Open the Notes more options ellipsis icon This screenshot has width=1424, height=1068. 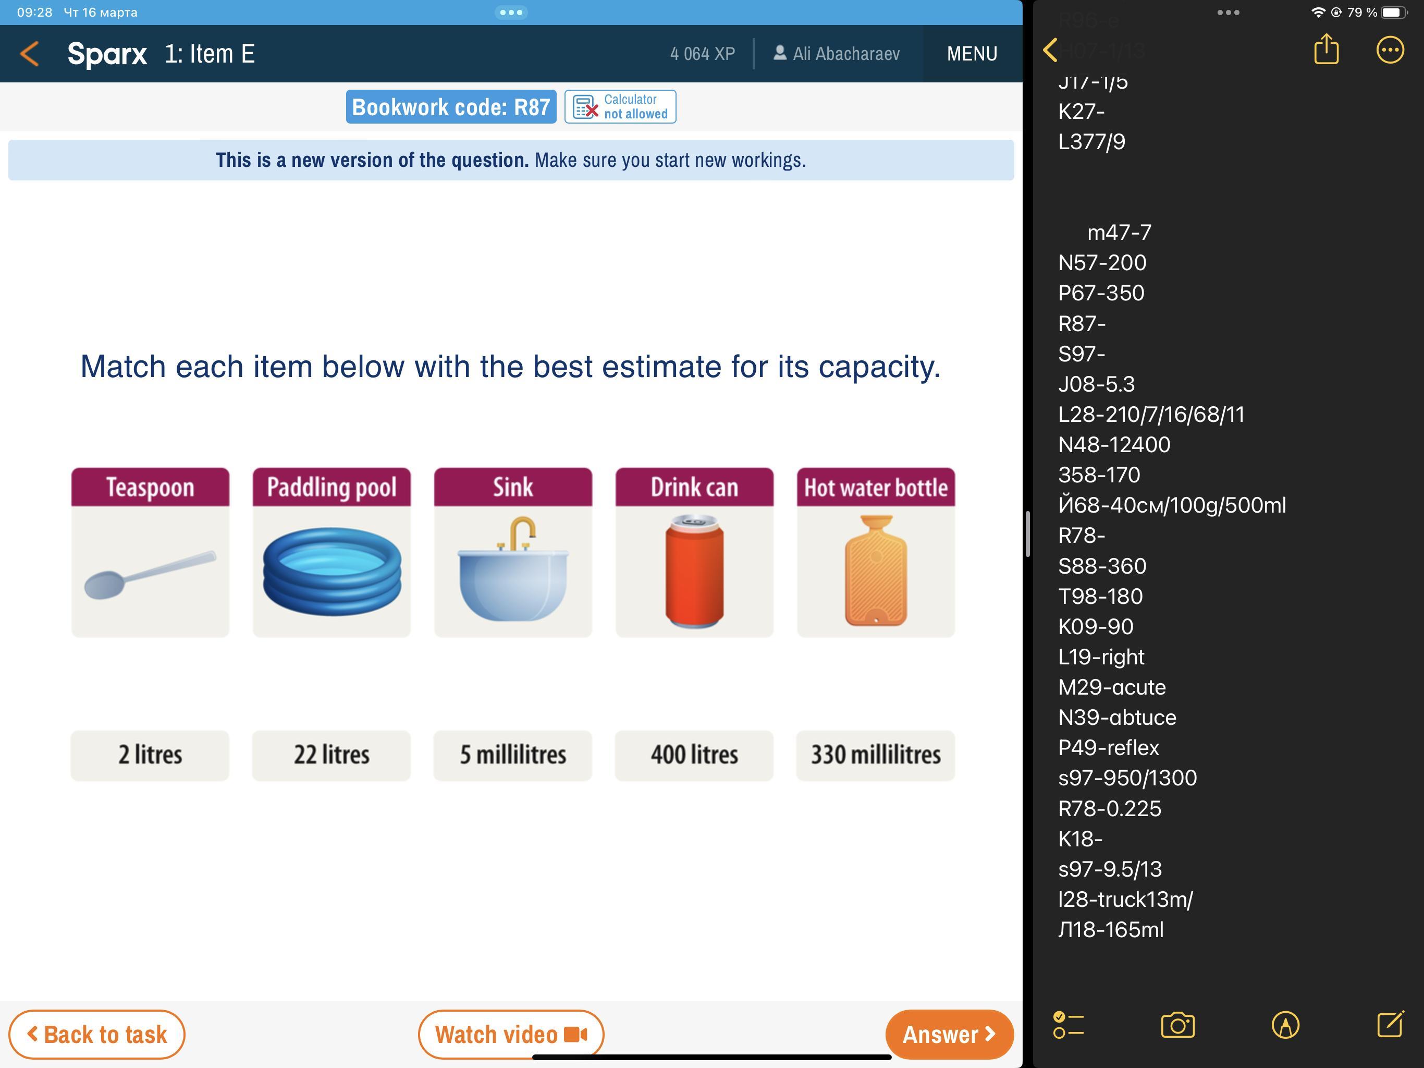click(x=1389, y=50)
